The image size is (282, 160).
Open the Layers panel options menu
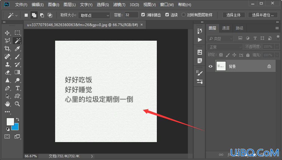[277, 28]
